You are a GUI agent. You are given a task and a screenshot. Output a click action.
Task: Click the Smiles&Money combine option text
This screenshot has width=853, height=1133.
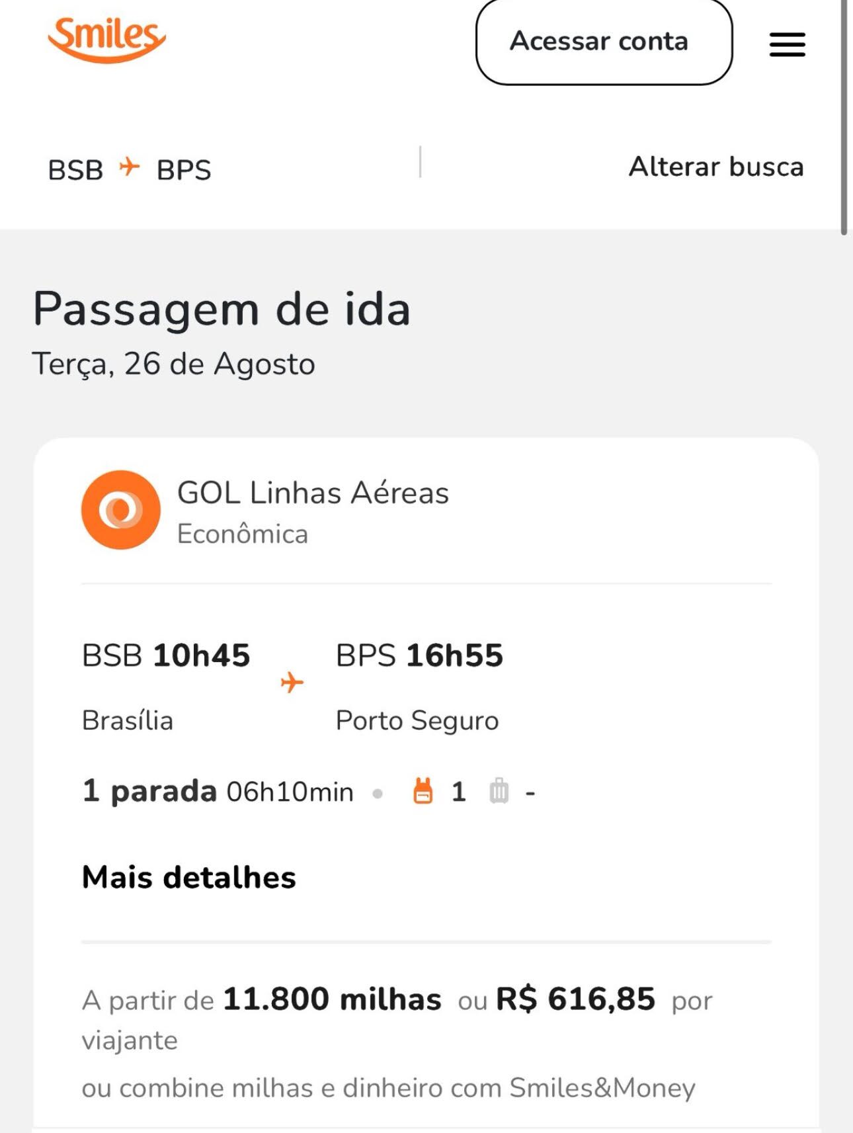point(388,1088)
